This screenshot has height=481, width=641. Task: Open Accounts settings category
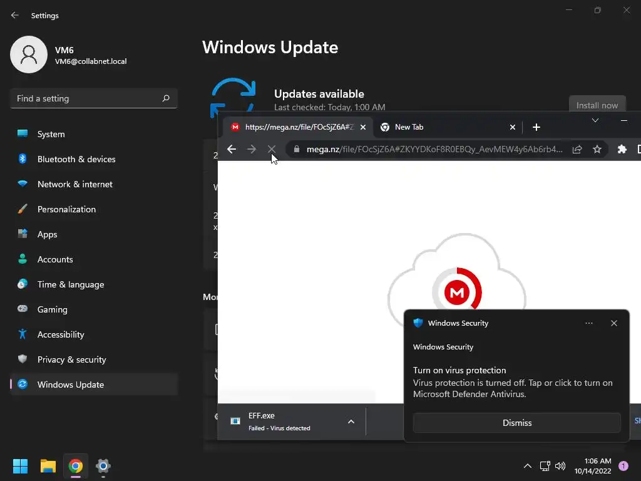coord(94,259)
